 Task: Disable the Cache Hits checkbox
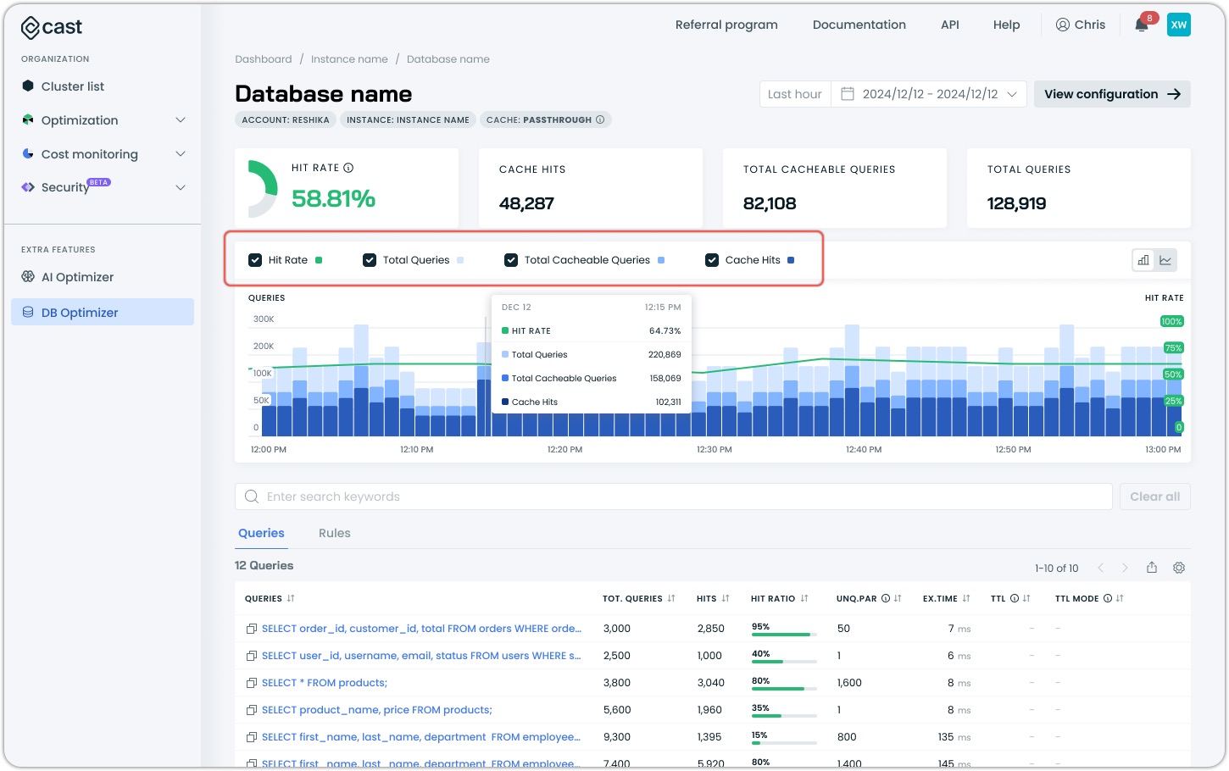[712, 260]
